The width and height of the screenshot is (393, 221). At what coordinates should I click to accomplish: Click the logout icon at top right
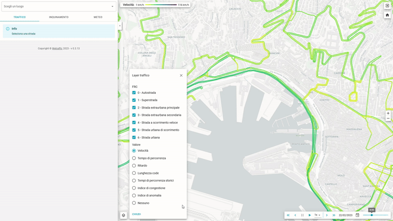[387, 5]
